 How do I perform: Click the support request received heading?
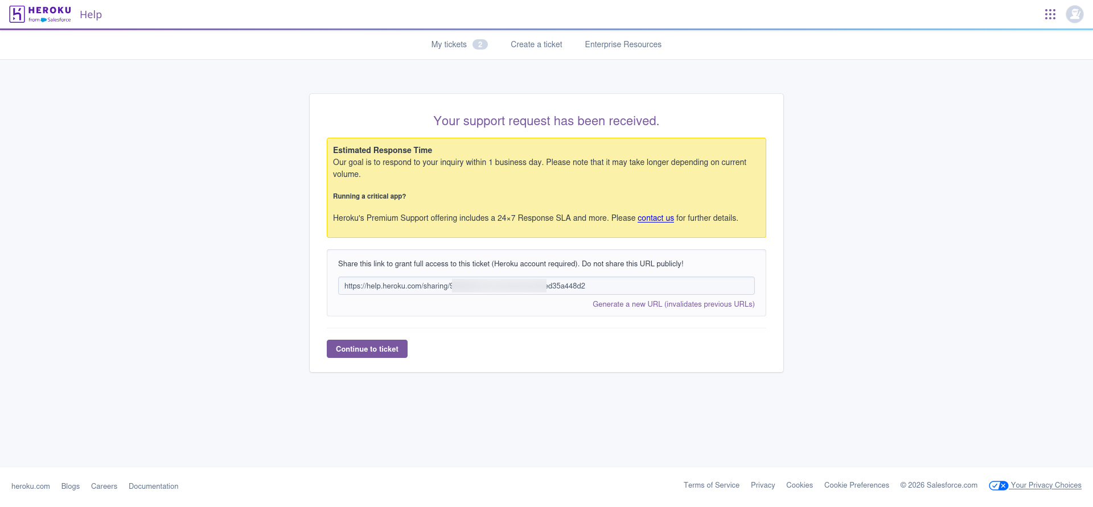coord(546,121)
